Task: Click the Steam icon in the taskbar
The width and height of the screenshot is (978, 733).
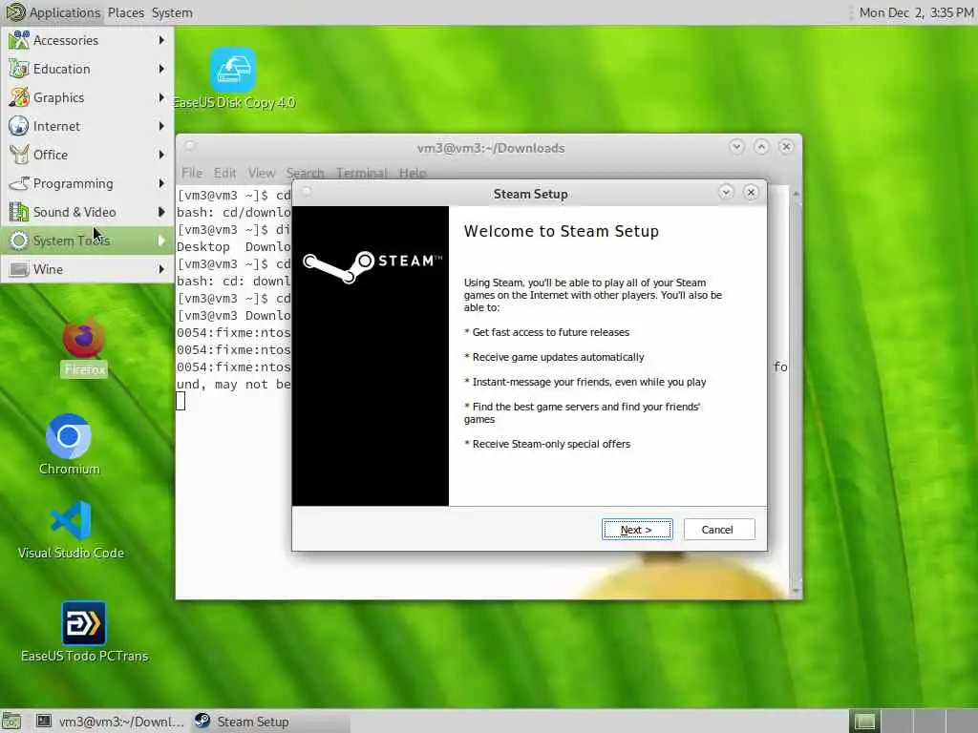Action: click(202, 722)
